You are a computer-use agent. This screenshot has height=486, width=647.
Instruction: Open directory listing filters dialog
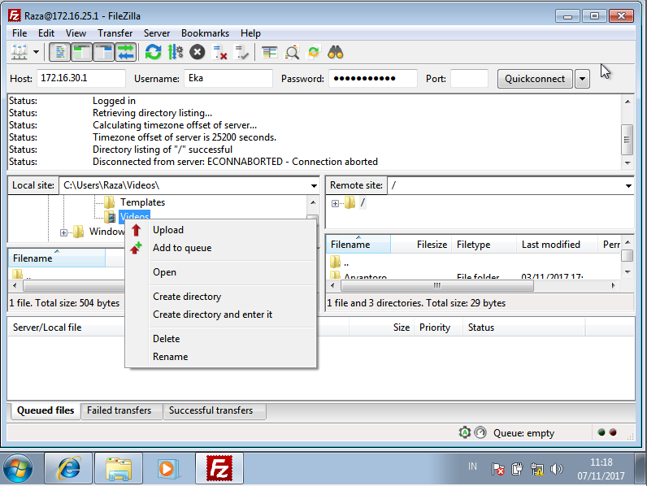click(269, 52)
